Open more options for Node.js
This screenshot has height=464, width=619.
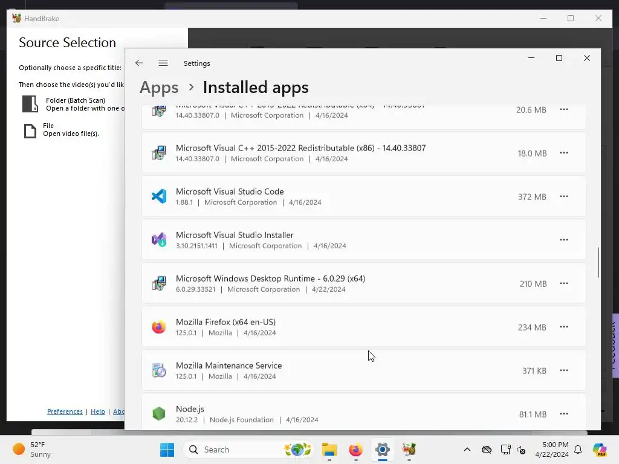click(x=564, y=413)
